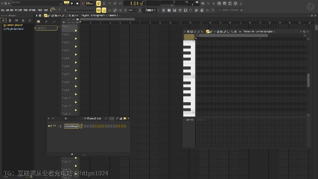This screenshot has width=318, height=179.
Task: Click the round clock-face icon in the top toolbar
Action: pos(219,4)
